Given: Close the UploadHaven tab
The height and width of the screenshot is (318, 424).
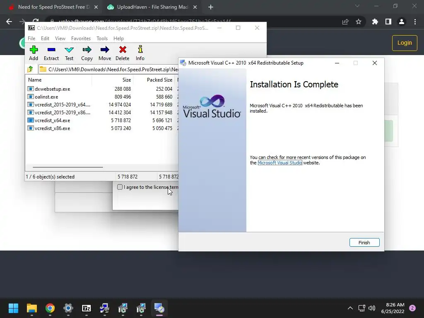Looking at the screenshot, I should tap(195, 7).
